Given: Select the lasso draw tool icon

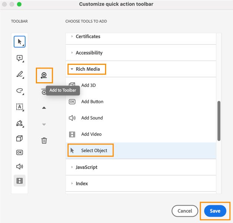Looking at the screenshot, I should pos(20,90).
